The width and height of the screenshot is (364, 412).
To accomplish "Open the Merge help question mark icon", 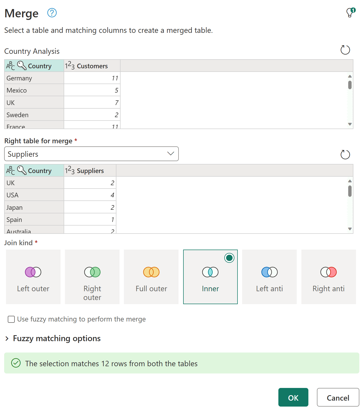I will (x=52, y=13).
